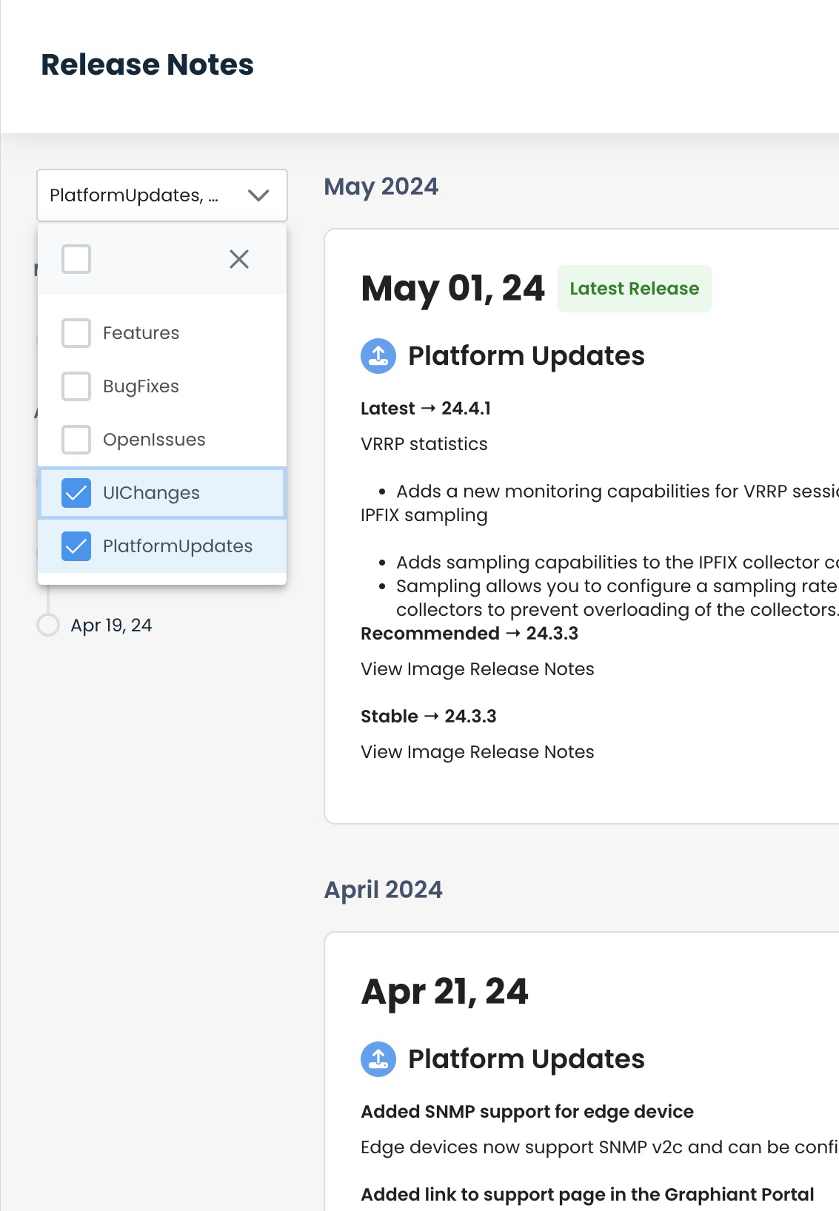Uncheck the UIChanges filter checkbox
The height and width of the screenshot is (1211, 839).
tap(76, 493)
